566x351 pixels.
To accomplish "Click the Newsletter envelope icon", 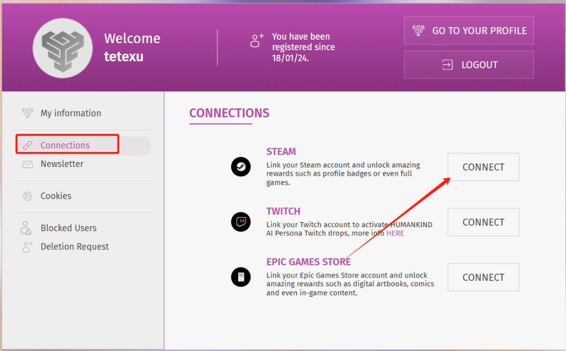I will pyautogui.click(x=28, y=164).
